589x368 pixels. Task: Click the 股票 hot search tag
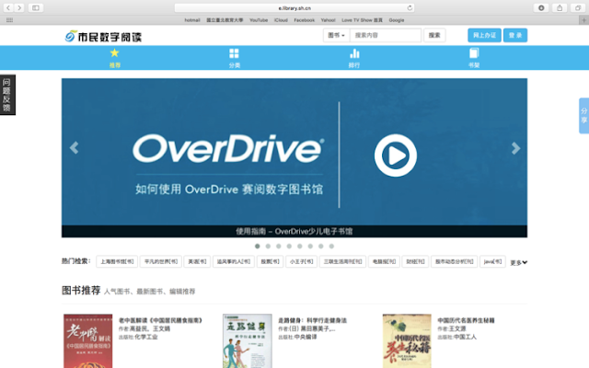pos(270,261)
